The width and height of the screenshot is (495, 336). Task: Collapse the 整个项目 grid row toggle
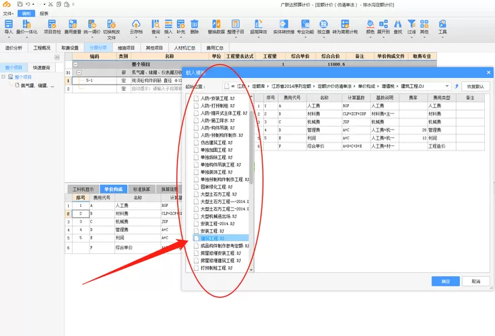75,65
